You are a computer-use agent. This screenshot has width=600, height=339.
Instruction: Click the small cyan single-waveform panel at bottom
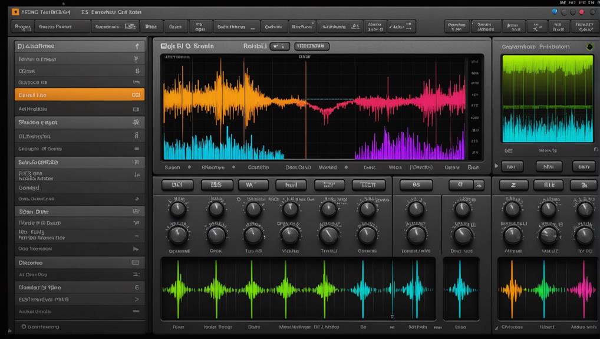[461, 289]
